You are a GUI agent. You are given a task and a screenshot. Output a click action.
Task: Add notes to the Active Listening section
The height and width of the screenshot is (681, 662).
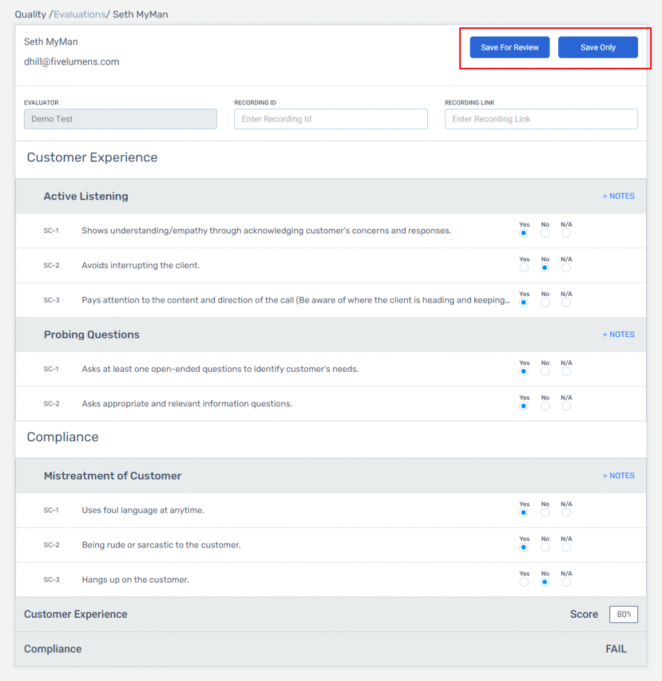coord(618,196)
